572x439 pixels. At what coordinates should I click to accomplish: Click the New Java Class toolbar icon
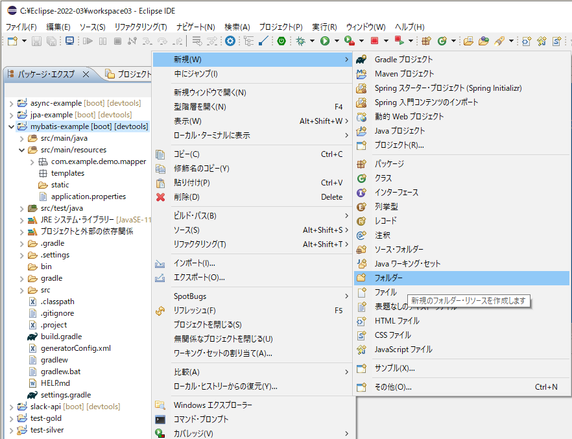pyautogui.click(x=442, y=42)
